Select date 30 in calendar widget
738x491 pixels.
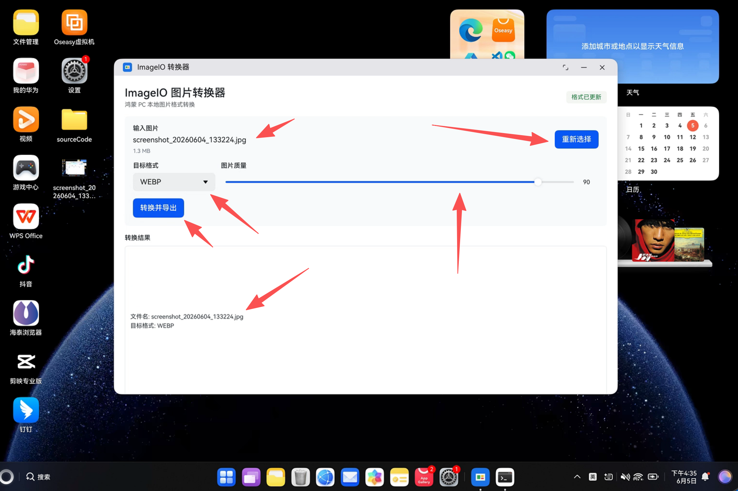click(654, 172)
